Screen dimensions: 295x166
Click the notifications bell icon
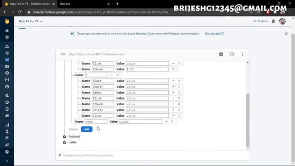coord(273,21)
